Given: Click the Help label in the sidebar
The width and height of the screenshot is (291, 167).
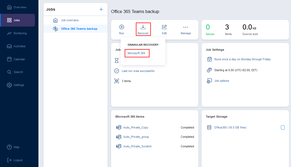Looking at the screenshot, I should 16,147.
